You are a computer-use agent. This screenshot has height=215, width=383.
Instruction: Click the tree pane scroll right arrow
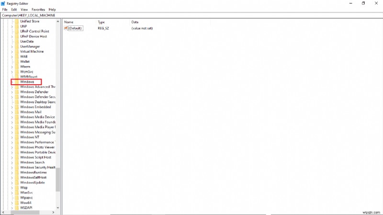[53, 212]
